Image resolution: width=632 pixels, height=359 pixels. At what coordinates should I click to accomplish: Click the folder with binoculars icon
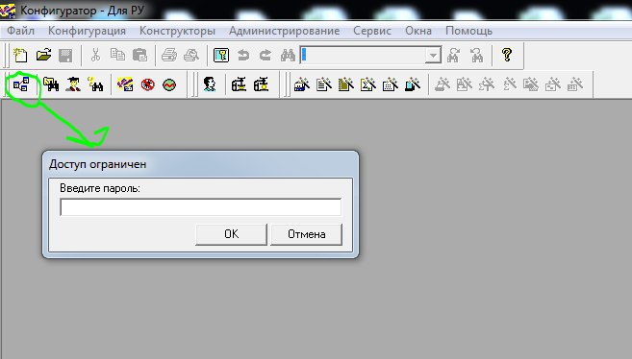tap(51, 84)
